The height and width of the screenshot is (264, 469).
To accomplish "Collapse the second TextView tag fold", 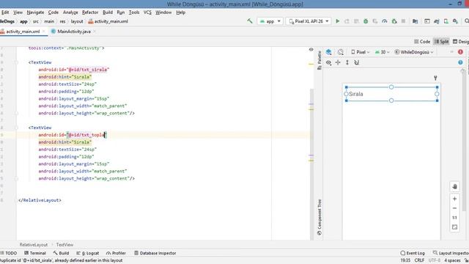I will point(16,128).
